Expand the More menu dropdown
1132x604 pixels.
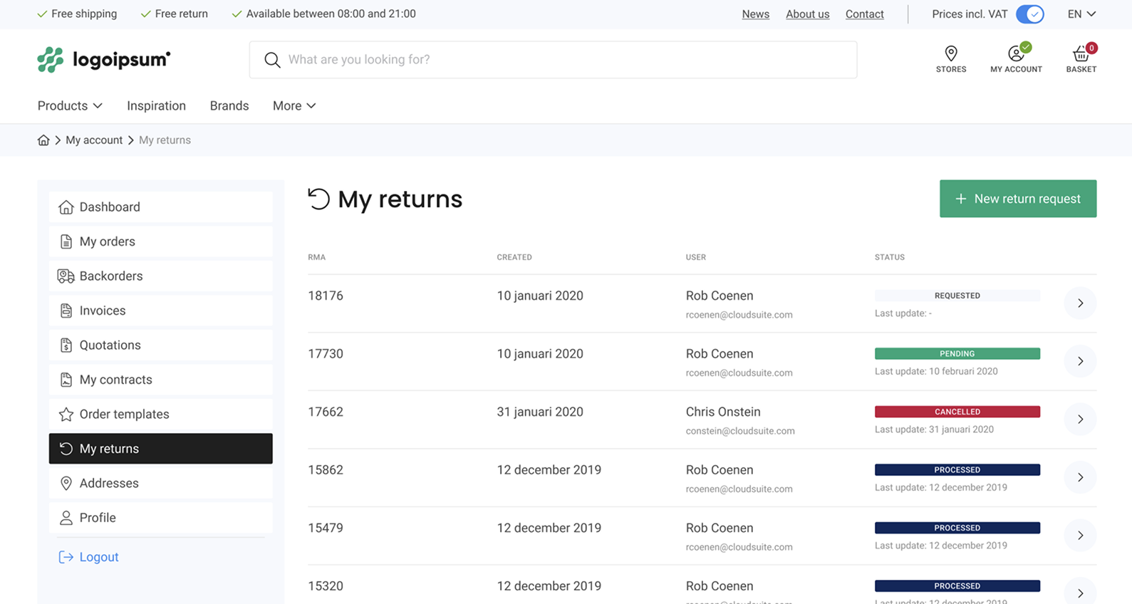click(294, 106)
